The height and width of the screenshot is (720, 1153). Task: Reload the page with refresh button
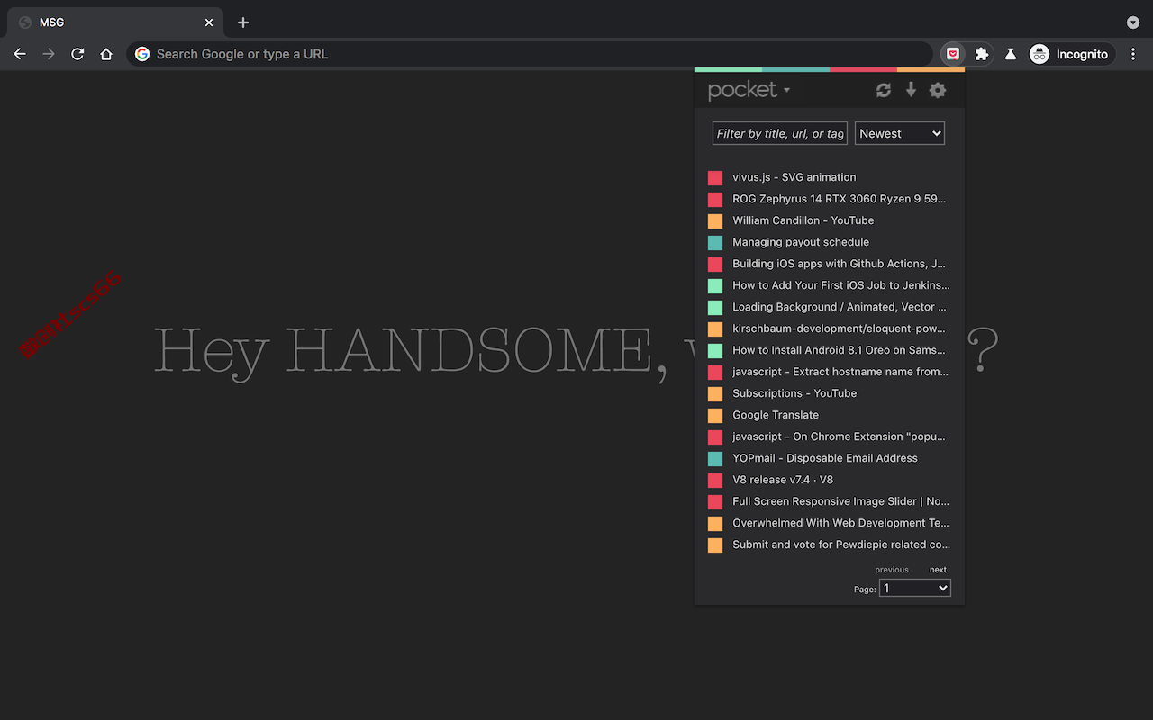77,54
